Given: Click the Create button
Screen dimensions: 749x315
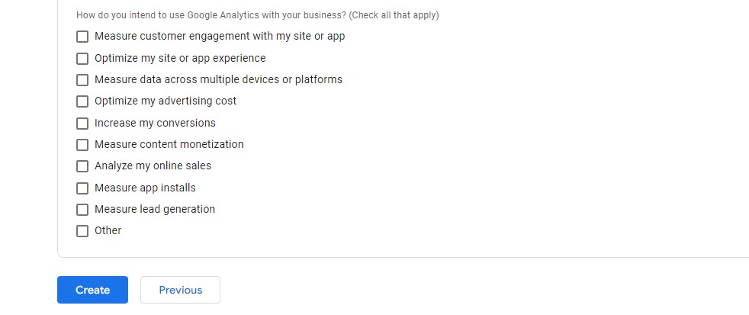Looking at the screenshot, I should [92, 290].
